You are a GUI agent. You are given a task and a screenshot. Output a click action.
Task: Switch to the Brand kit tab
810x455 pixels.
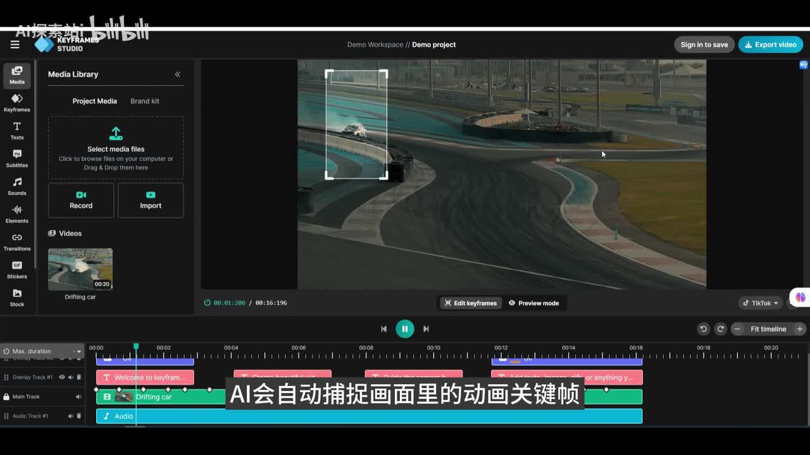pos(145,101)
